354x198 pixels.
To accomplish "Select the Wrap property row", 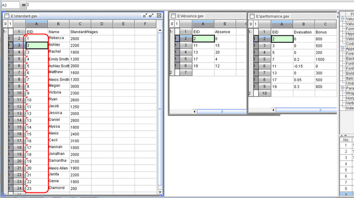I will pyautogui.click(x=350, y=93).
